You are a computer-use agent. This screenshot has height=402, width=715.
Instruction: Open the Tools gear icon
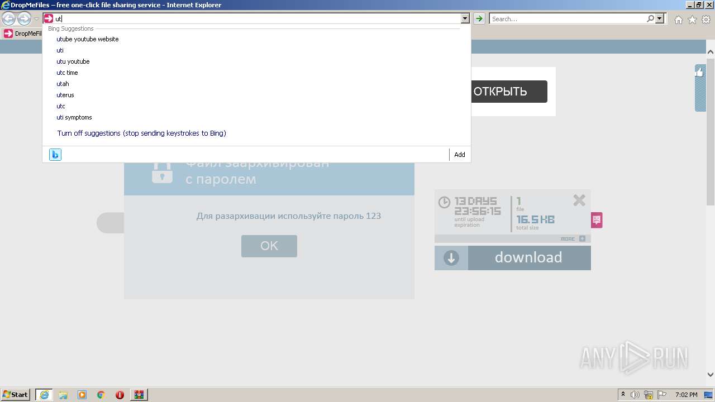coord(706,20)
